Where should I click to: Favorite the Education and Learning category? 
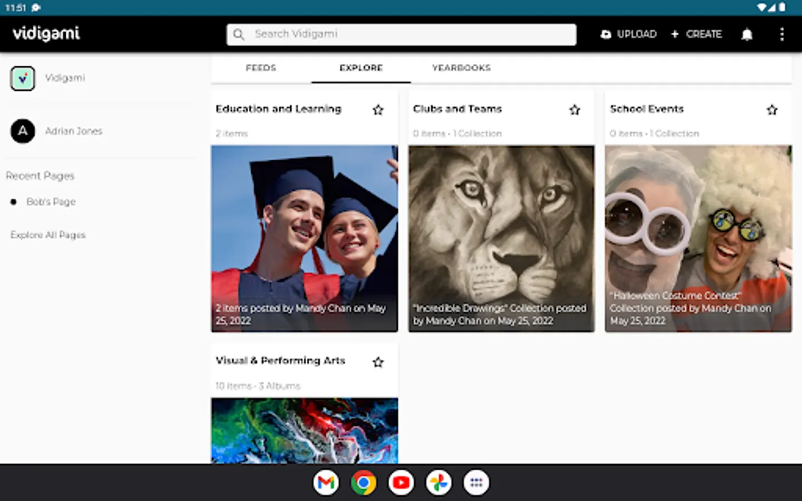coord(378,110)
